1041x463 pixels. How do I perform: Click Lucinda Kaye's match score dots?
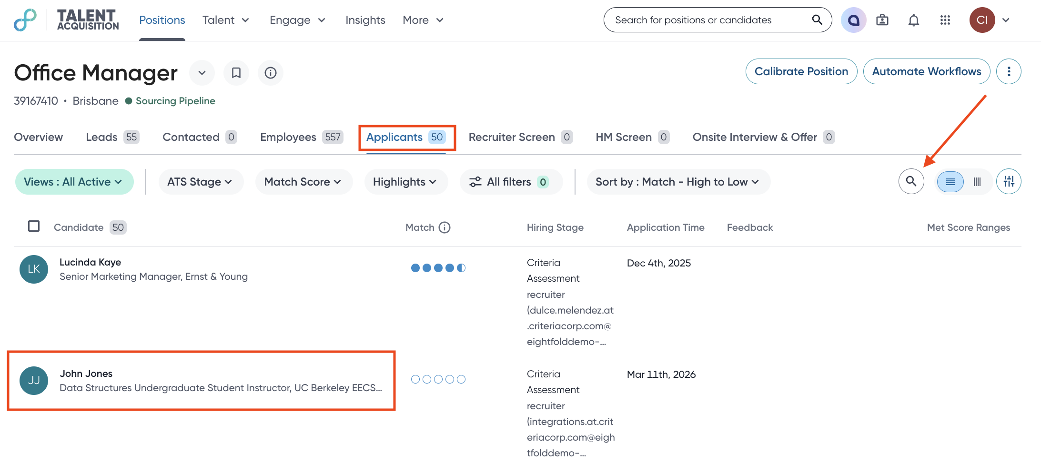[438, 268]
